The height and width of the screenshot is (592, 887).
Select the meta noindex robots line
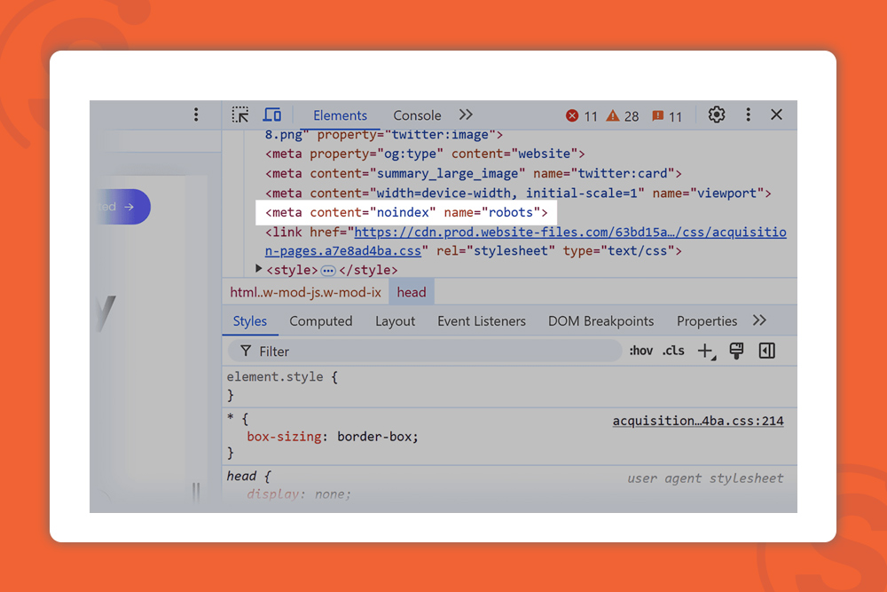click(x=406, y=212)
